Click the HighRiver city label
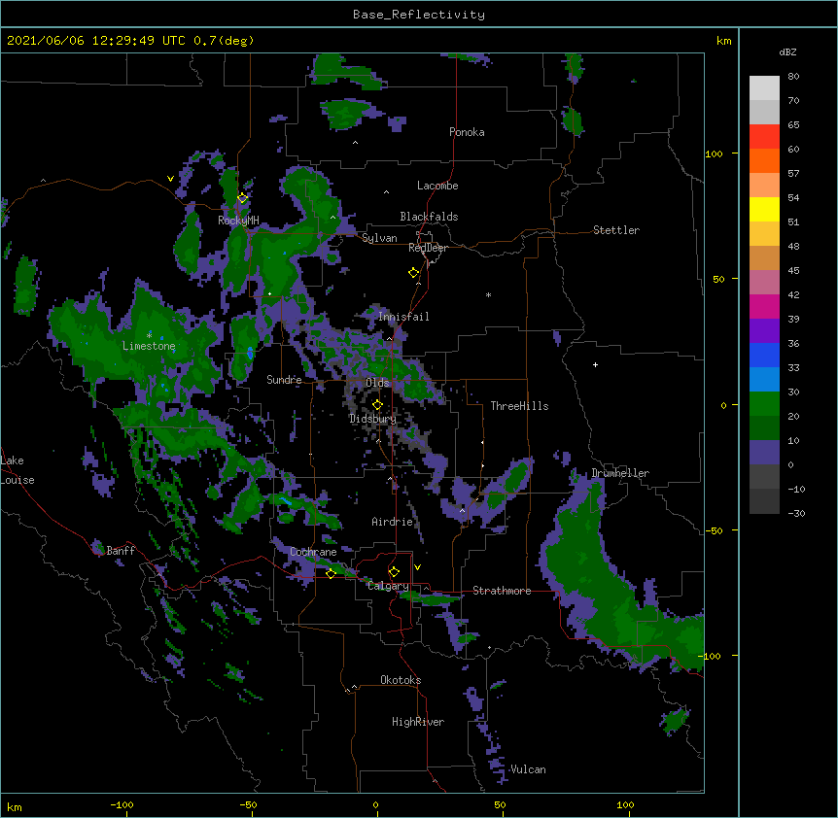This screenshot has height=818, width=838. [418, 722]
